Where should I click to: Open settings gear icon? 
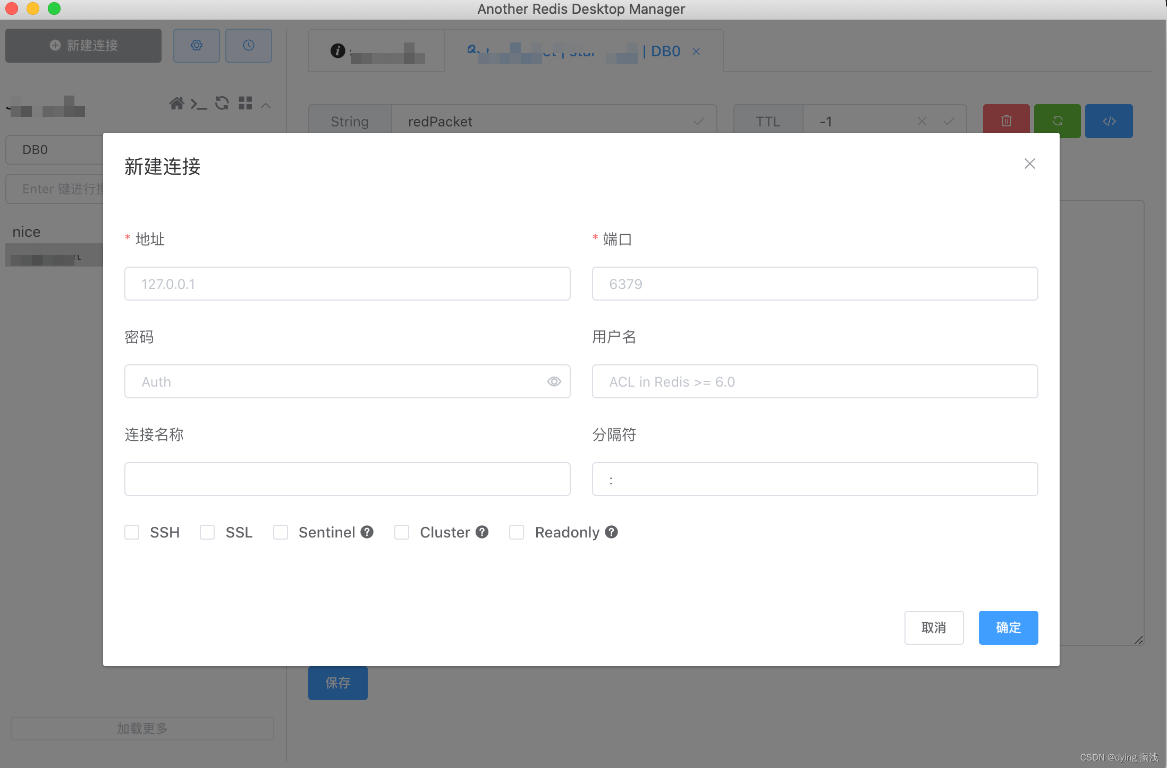click(197, 46)
